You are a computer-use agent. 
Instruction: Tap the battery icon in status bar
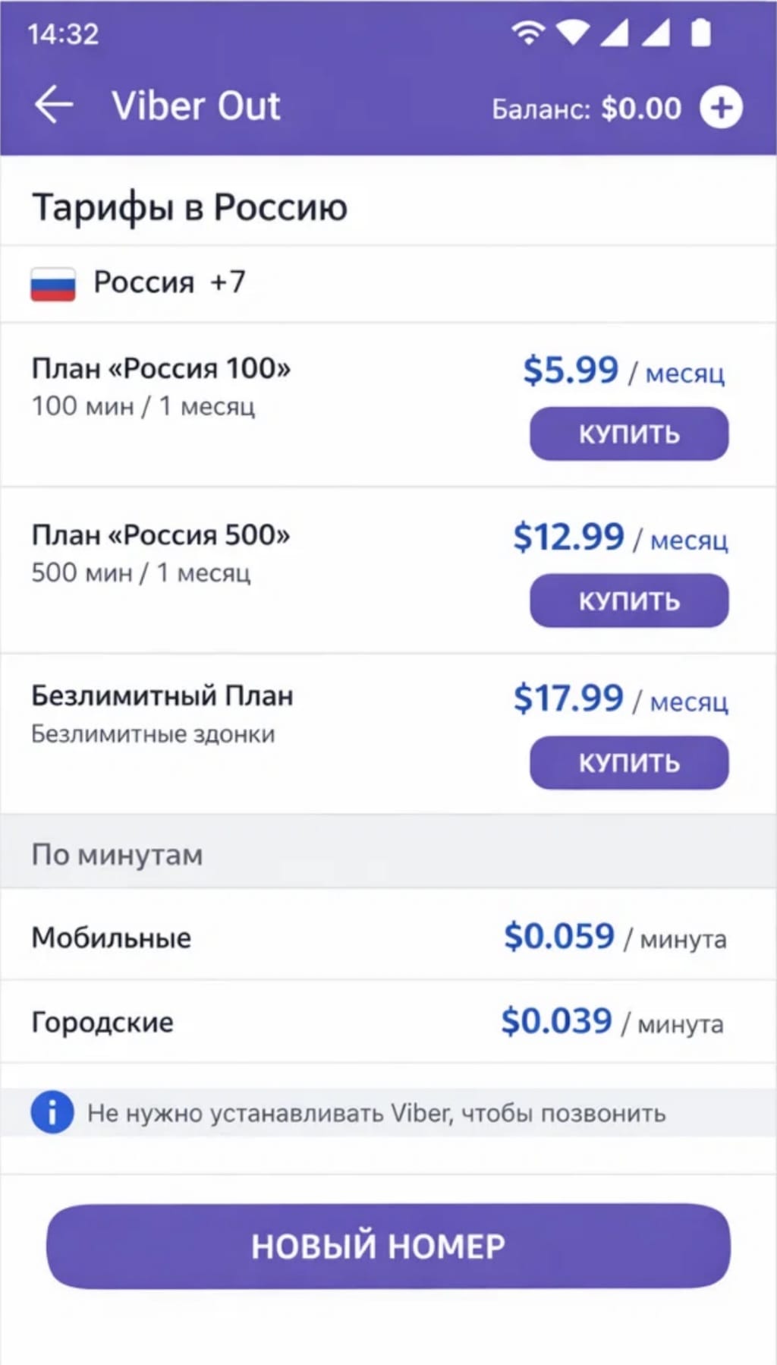tap(700, 33)
